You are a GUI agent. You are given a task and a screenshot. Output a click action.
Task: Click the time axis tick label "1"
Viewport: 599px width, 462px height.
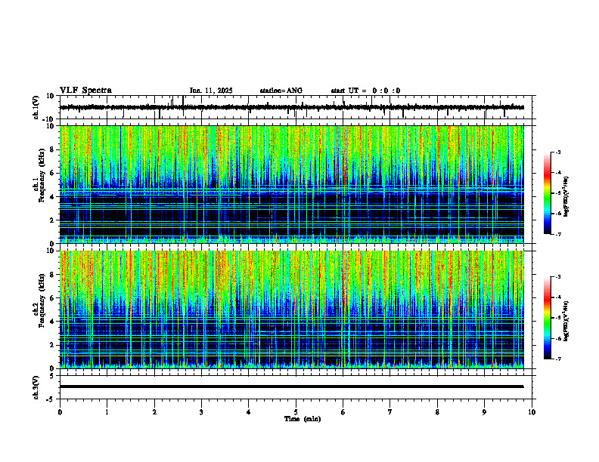click(x=107, y=412)
